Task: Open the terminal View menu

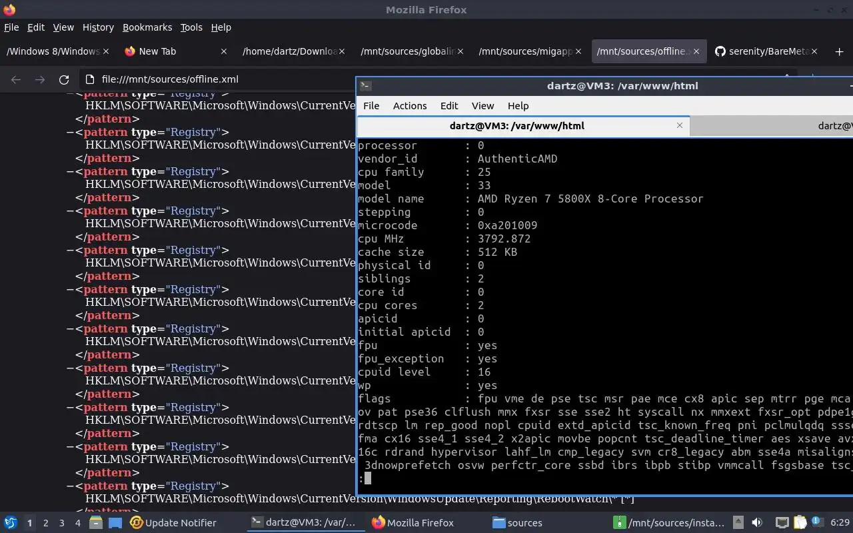Action: 482,105
